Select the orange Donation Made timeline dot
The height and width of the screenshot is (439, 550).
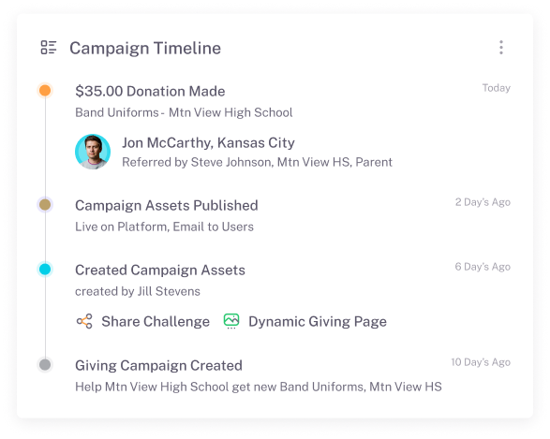click(45, 91)
